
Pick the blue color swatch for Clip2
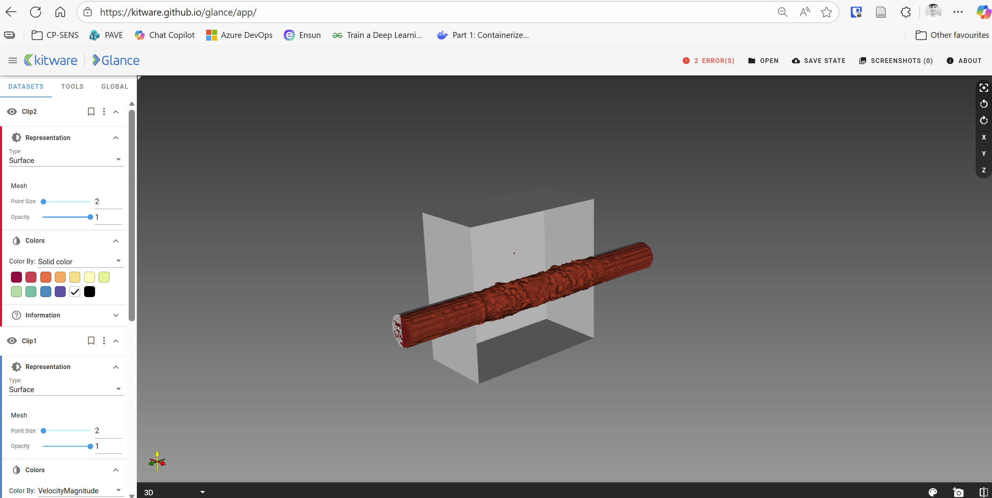point(46,292)
